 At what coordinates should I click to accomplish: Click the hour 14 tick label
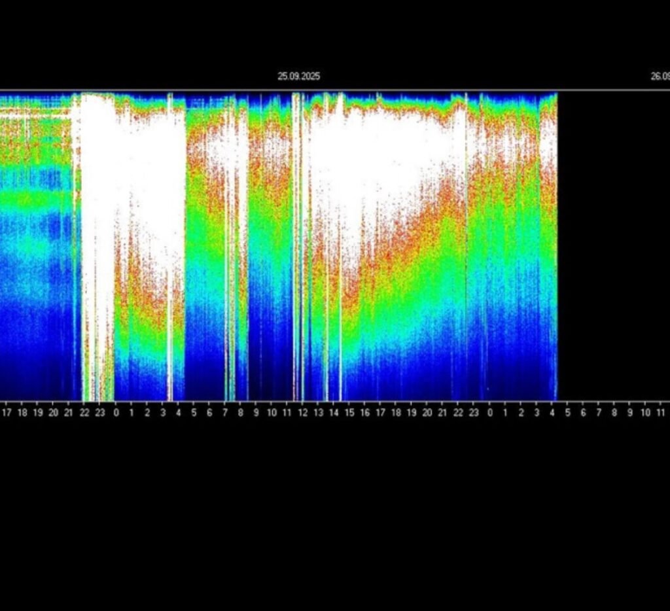[334, 413]
